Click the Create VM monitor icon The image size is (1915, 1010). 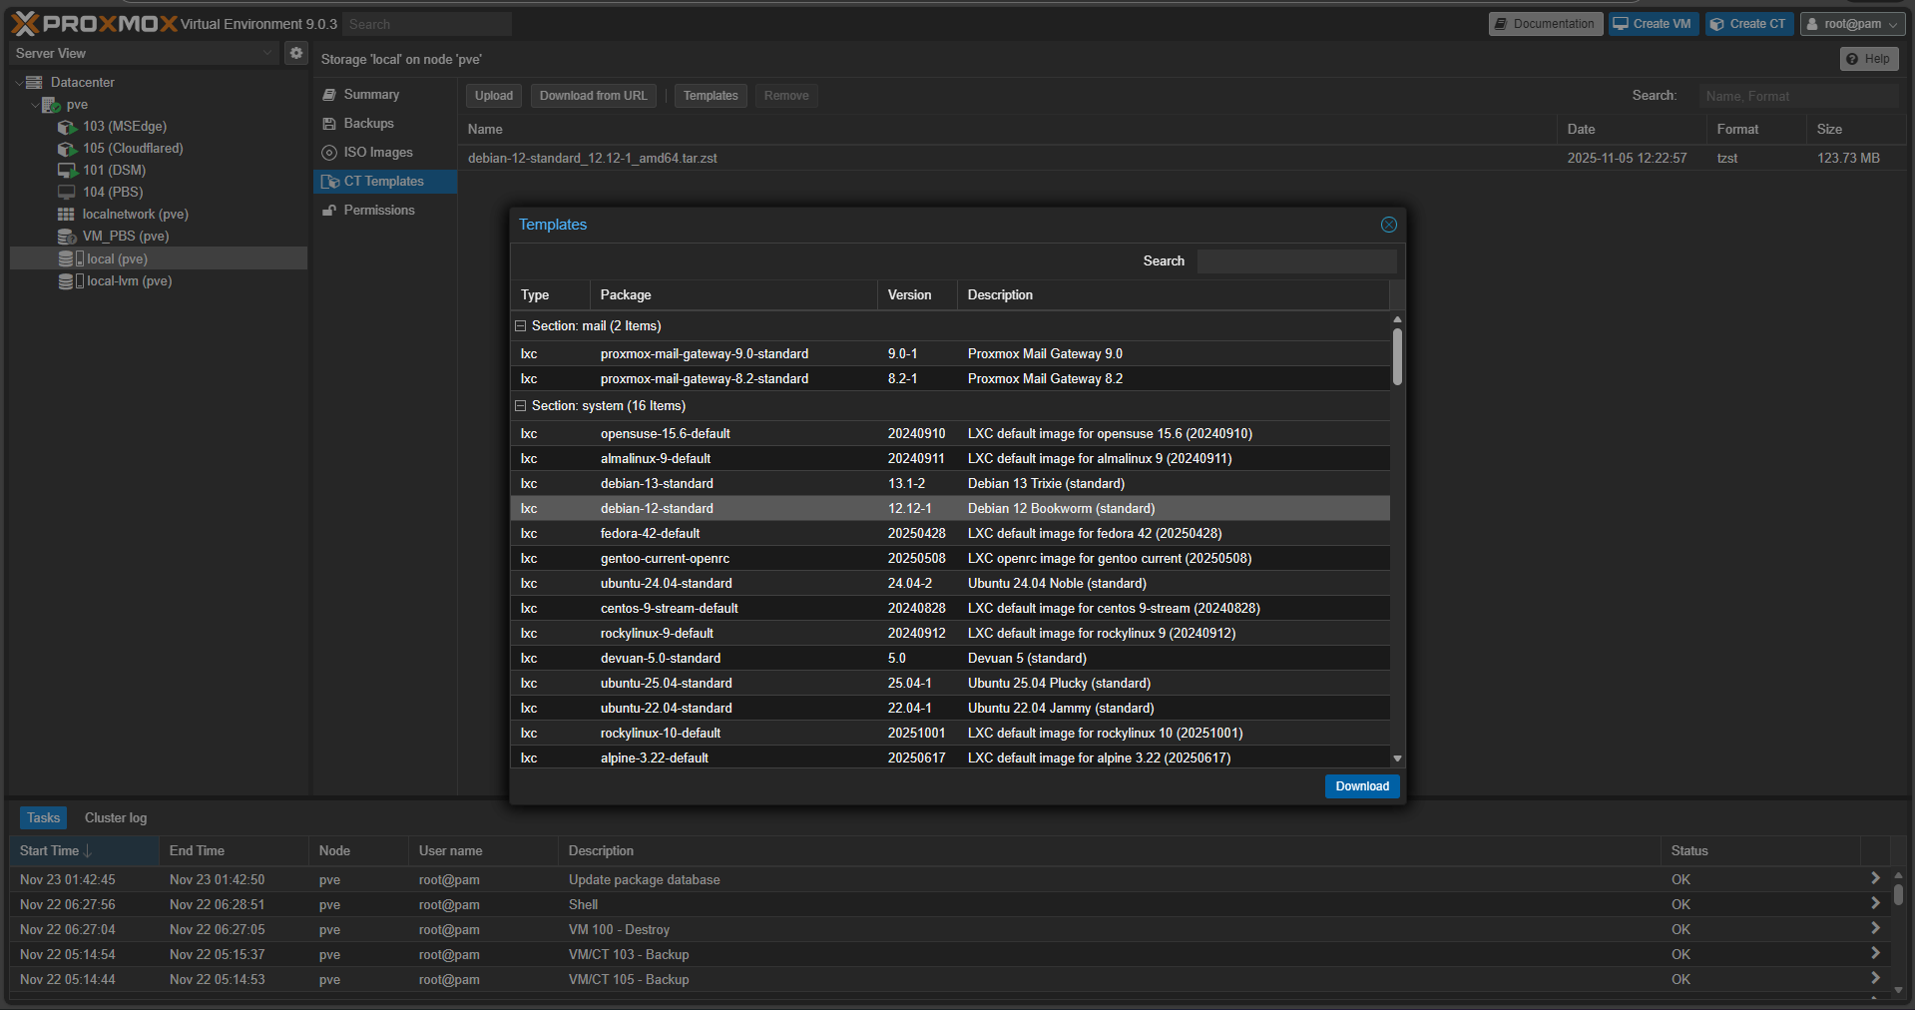point(1621,24)
